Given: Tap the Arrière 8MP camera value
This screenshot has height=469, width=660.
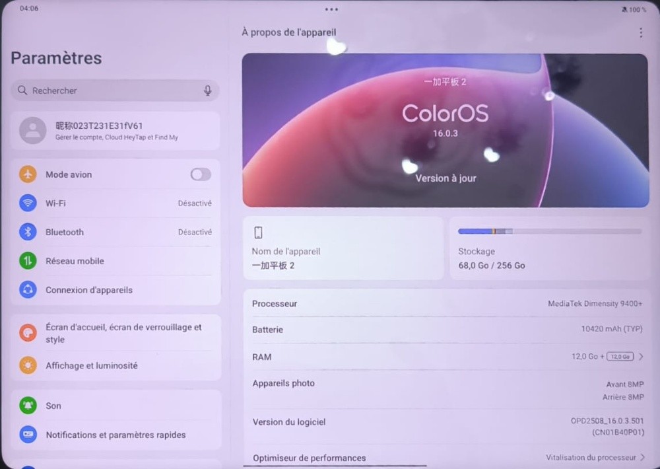Looking at the screenshot, I should pyautogui.click(x=624, y=397).
